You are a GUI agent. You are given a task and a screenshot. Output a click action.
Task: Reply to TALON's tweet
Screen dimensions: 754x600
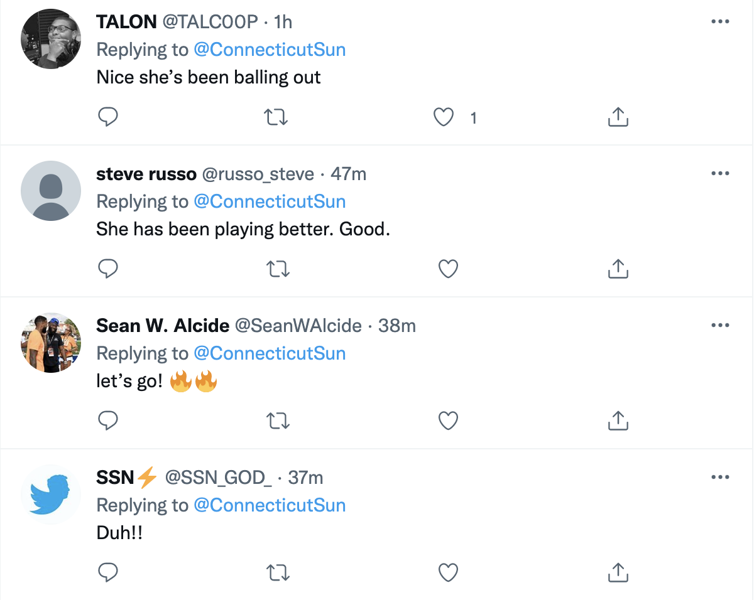coord(108,117)
